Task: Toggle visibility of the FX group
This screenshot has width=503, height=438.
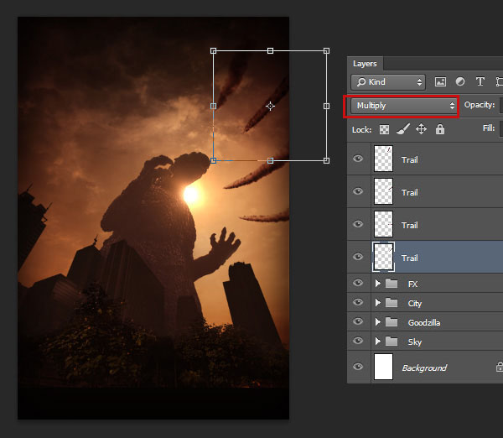Action: 358,283
